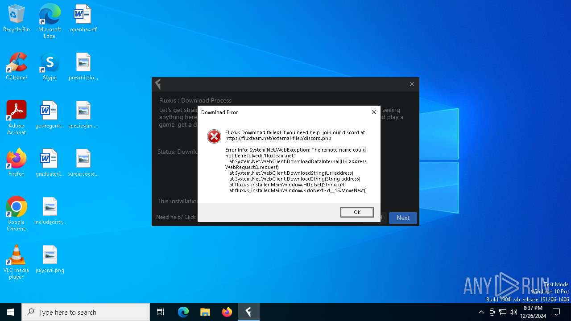This screenshot has width=571, height=321.
Task: Select the Skype desktop shortcut
Action: point(50,67)
